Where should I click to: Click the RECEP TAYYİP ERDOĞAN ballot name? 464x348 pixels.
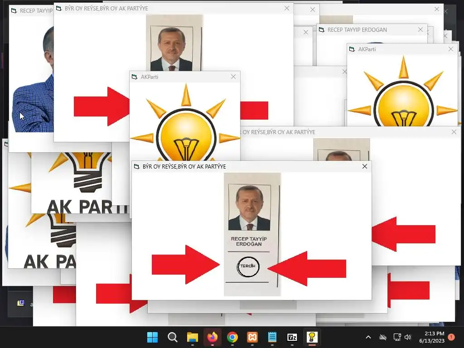tap(249, 242)
